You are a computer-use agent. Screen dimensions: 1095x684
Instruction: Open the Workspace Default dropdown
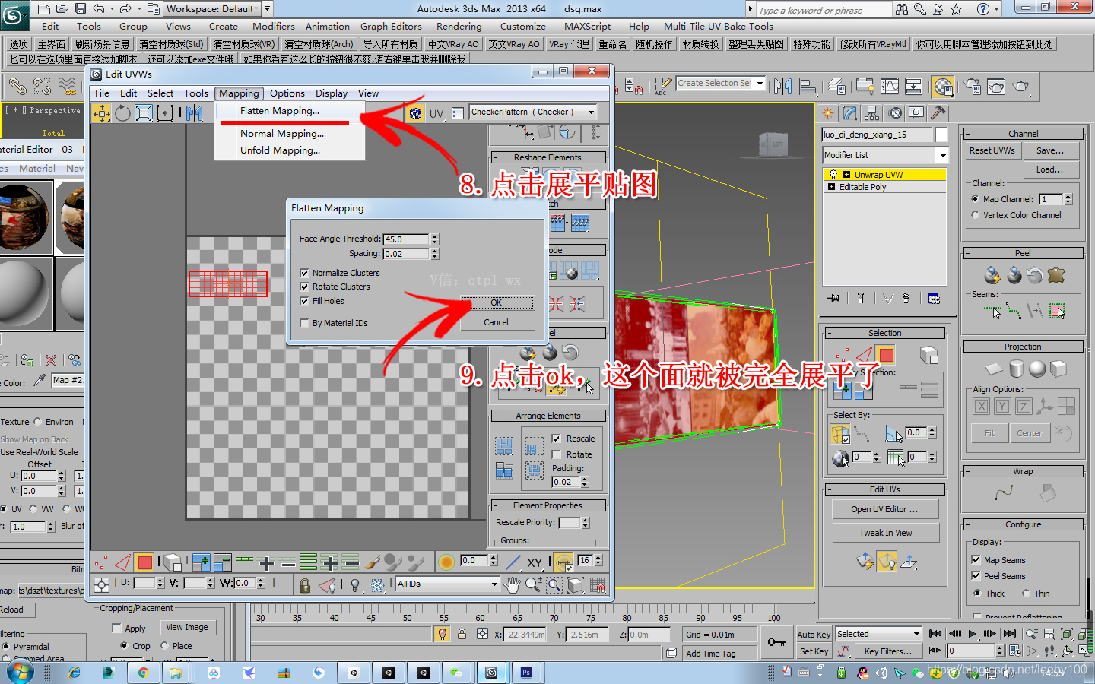click(267, 9)
